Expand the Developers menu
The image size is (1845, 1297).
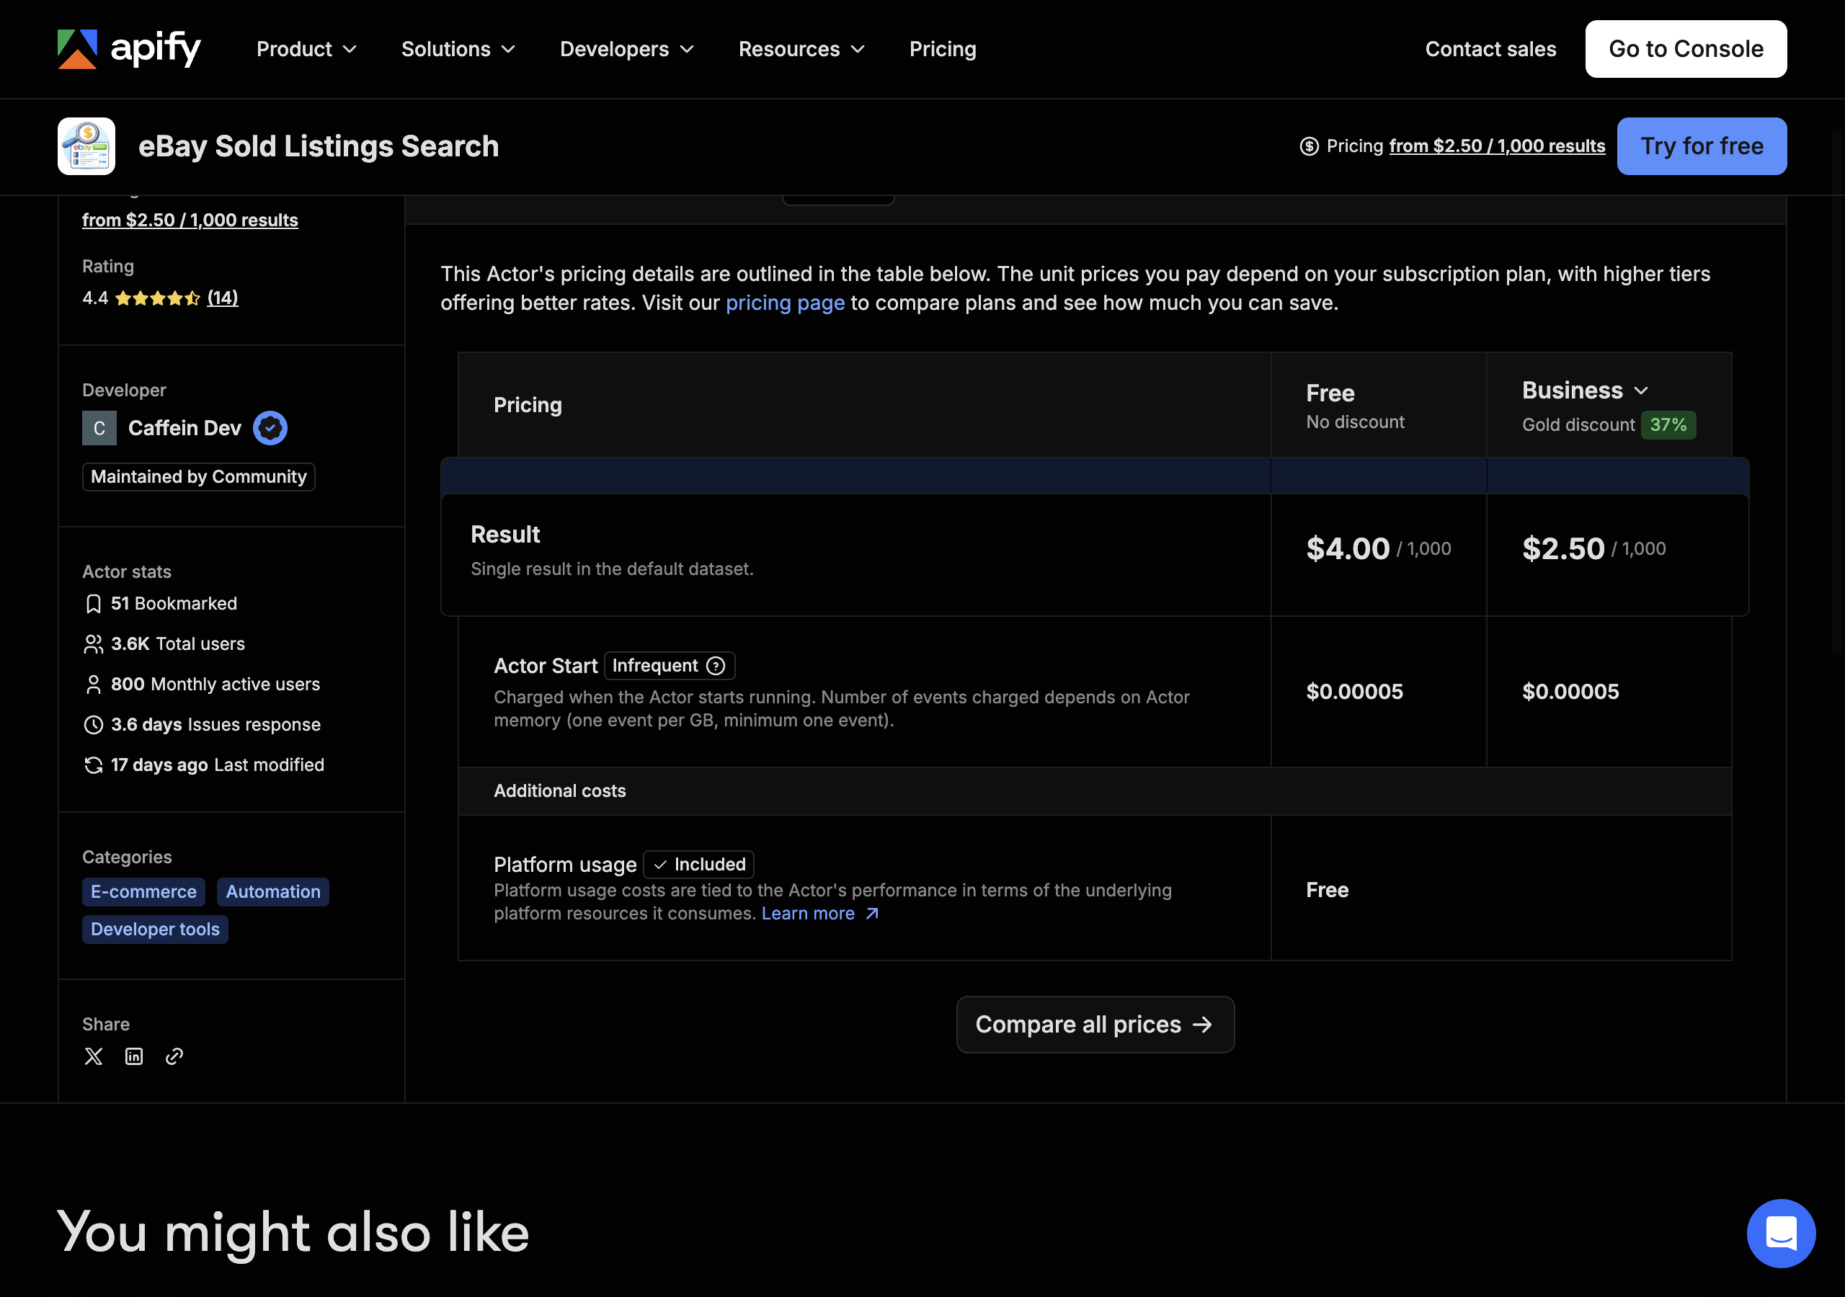pyautogui.click(x=627, y=49)
